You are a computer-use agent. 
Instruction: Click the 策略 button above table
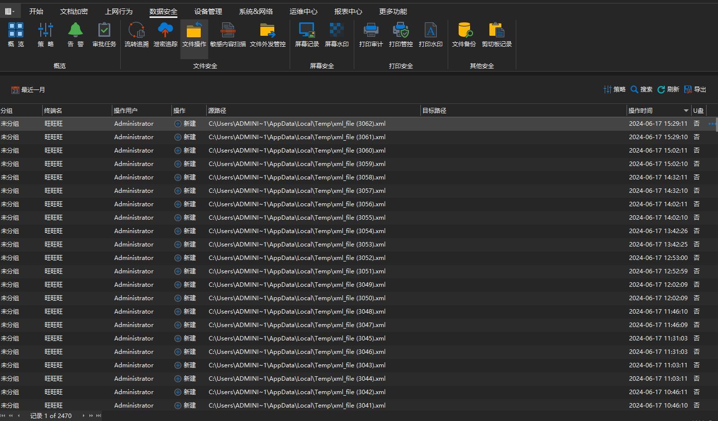pyautogui.click(x=615, y=89)
